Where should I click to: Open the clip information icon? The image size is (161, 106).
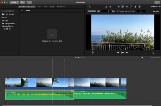(x=140, y=7)
